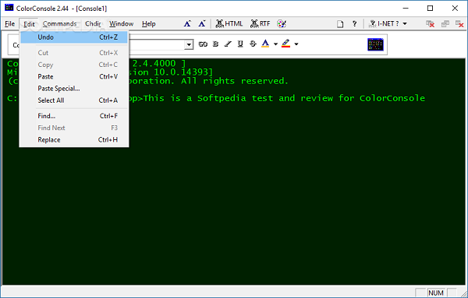Toggle italic formatting
This screenshot has width=468, height=298.
(228, 44)
